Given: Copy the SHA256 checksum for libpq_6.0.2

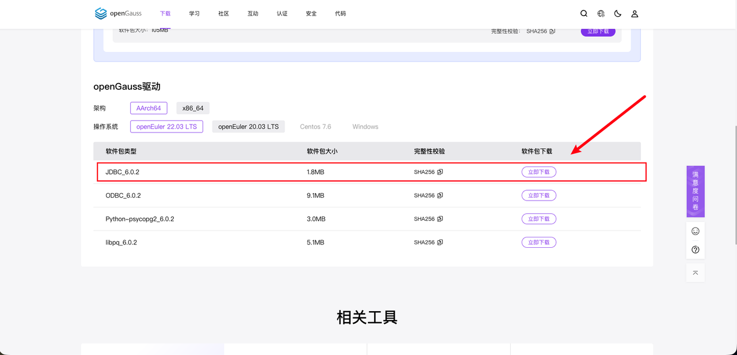Looking at the screenshot, I should click(439, 242).
